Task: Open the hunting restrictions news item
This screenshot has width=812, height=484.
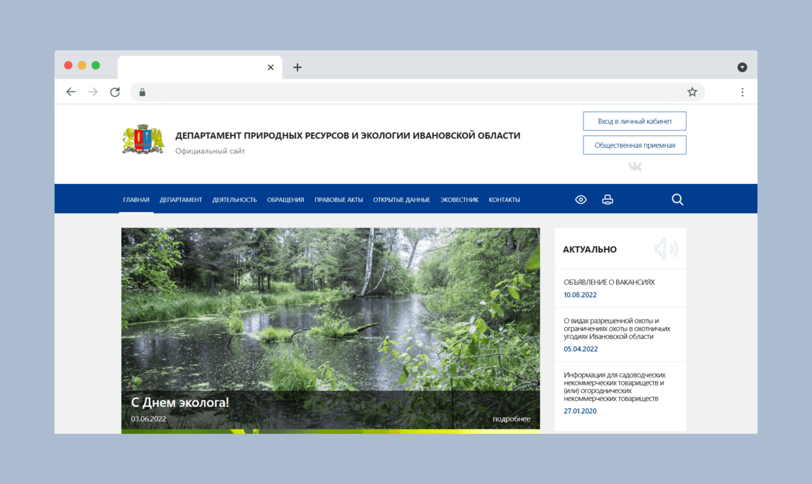Action: point(617,329)
